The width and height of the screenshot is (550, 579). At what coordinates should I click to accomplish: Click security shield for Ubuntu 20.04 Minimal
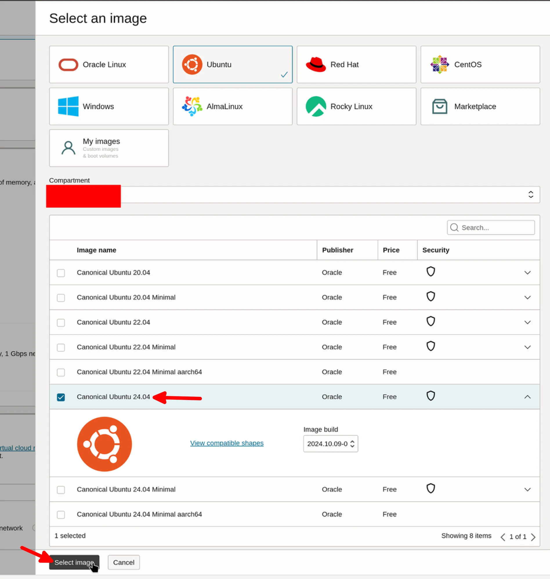430,297
